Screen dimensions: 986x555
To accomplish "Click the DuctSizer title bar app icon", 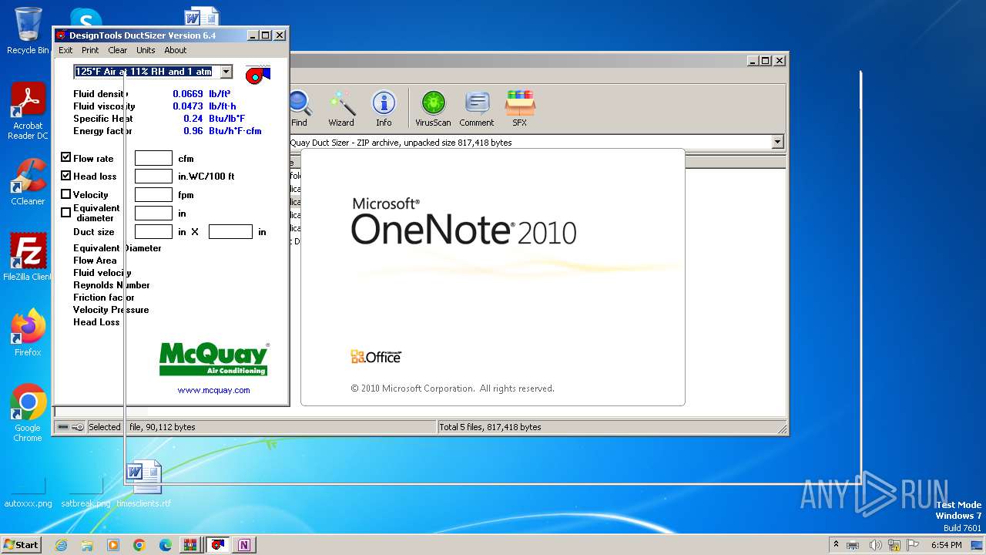I will pyautogui.click(x=61, y=35).
